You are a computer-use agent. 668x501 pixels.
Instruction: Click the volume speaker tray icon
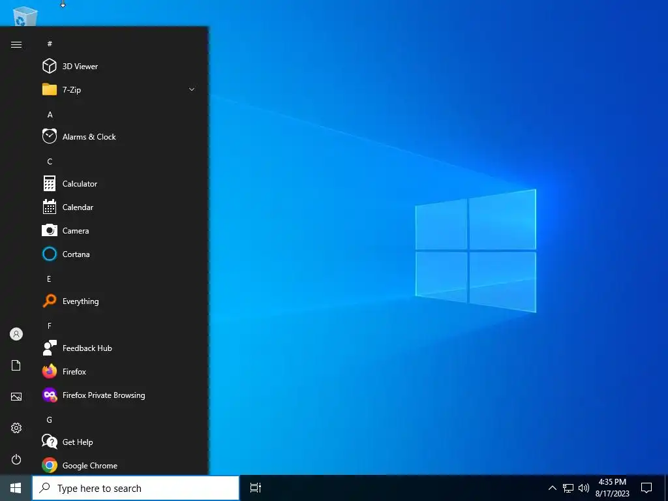tap(584, 488)
